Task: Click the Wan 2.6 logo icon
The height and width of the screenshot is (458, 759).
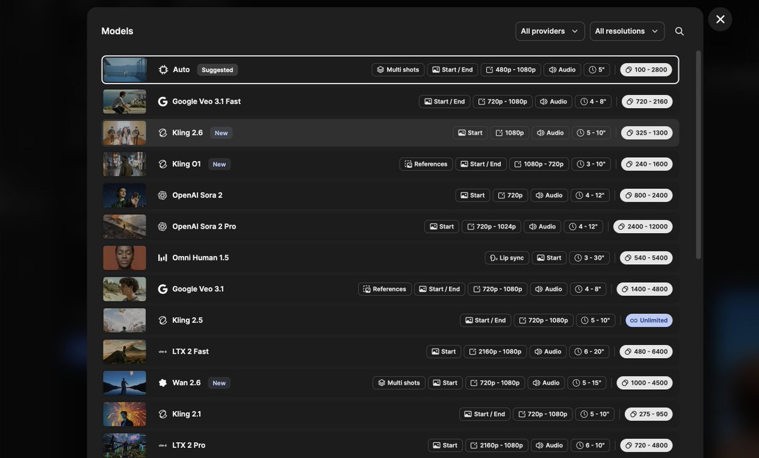Action: [163, 383]
